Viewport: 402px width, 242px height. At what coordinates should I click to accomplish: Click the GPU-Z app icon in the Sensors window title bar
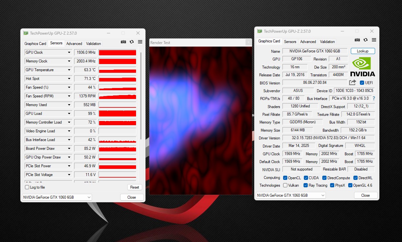tap(26, 33)
